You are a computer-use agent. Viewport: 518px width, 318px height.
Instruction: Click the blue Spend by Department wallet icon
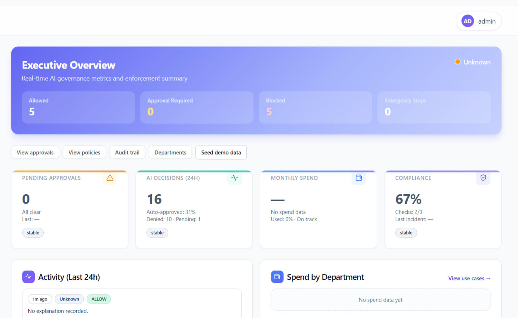click(x=277, y=277)
